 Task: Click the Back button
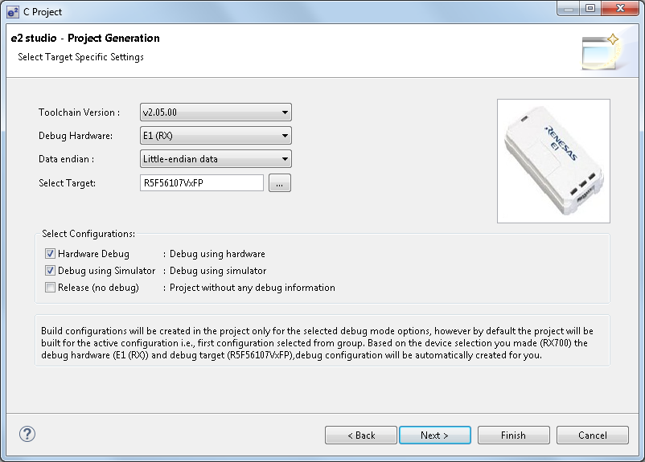361,435
